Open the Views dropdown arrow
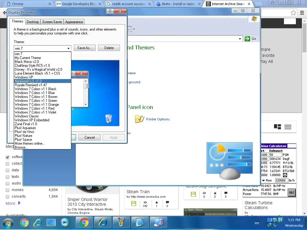 click(134, 29)
